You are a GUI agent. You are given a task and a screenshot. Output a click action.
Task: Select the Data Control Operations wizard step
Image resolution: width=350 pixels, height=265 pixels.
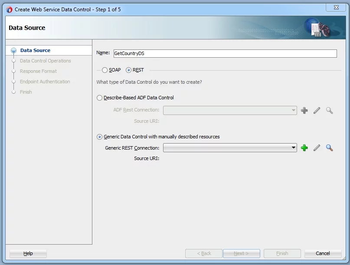[45, 61]
